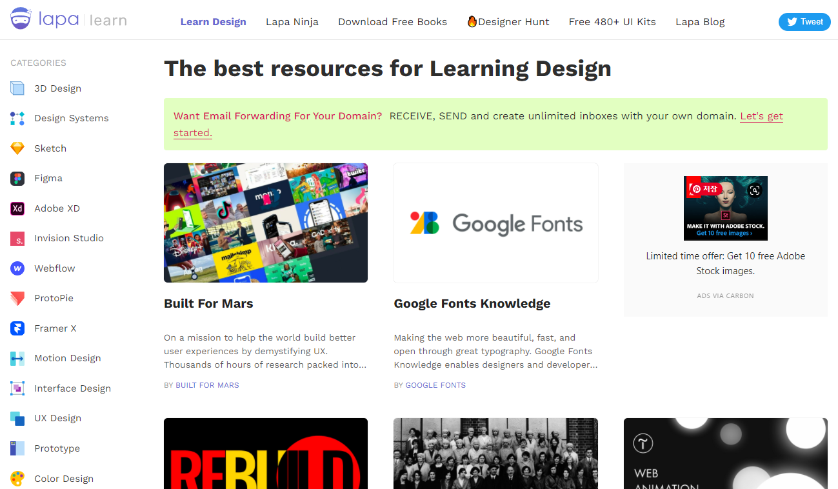Select the Figma category label
This screenshot has width=838, height=489.
48,178
